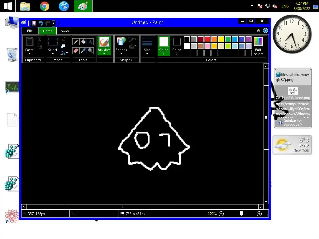
Task: Click the eev.png thumbnail in sidebar gadget
Action: point(293,91)
